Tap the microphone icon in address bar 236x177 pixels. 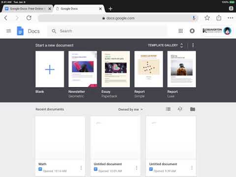(x=194, y=18)
